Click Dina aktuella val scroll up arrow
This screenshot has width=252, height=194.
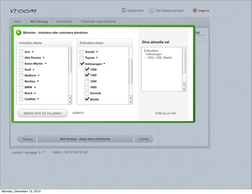click(184, 84)
